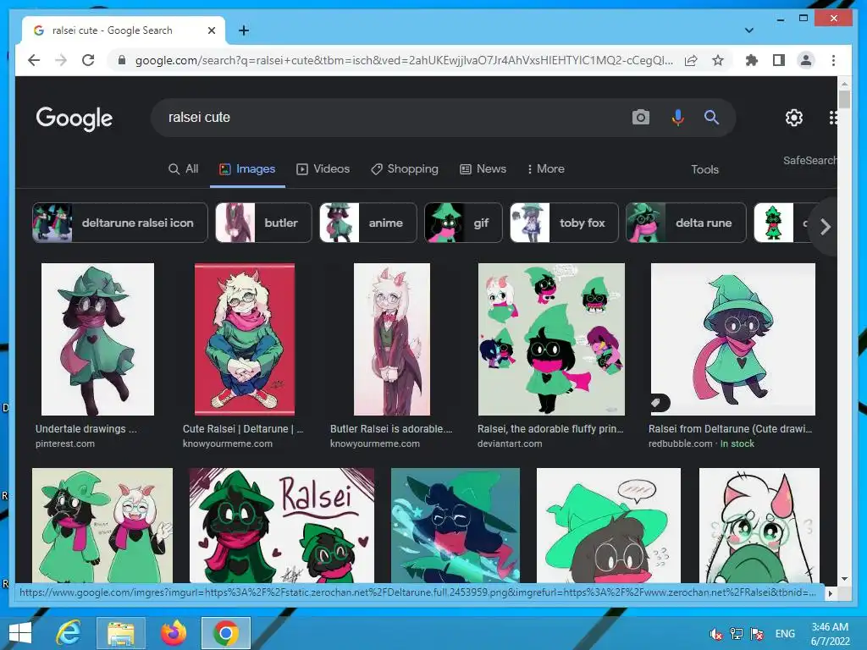Click the magnifier search button
This screenshot has width=867, height=650.
(711, 117)
